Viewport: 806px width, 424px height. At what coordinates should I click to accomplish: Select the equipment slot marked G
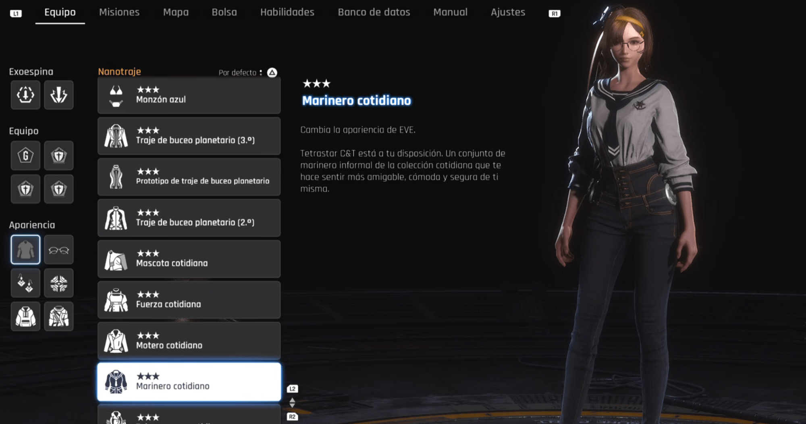pyautogui.click(x=25, y=156)
